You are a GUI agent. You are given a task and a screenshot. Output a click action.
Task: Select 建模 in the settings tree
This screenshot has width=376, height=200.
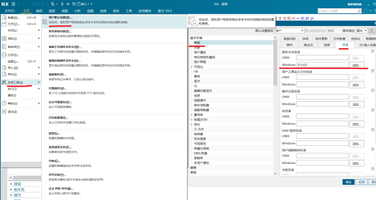(x=193, y=168)
